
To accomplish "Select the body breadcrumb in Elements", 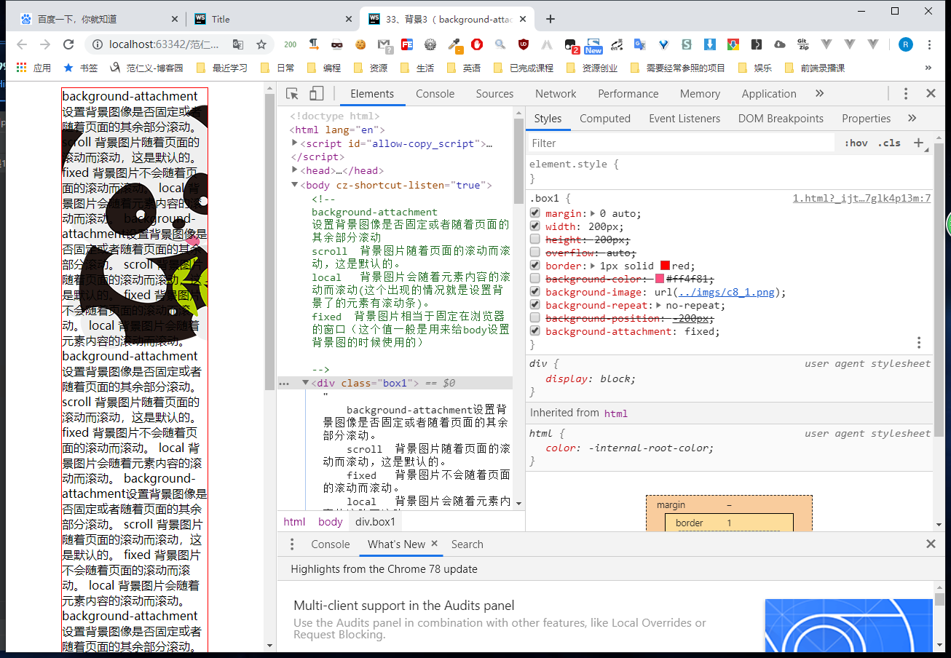I will (330, 521).
